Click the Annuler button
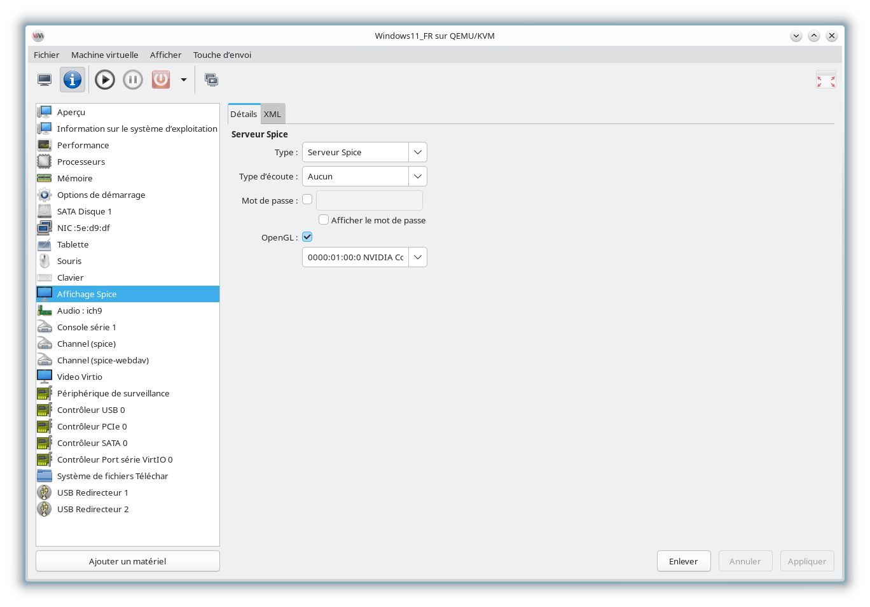The height and width of the screenshot is (607, 870). coord(745,561)
